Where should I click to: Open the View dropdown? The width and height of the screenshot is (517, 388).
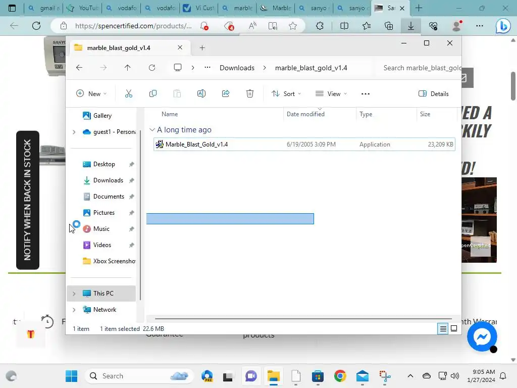point(331,93)
